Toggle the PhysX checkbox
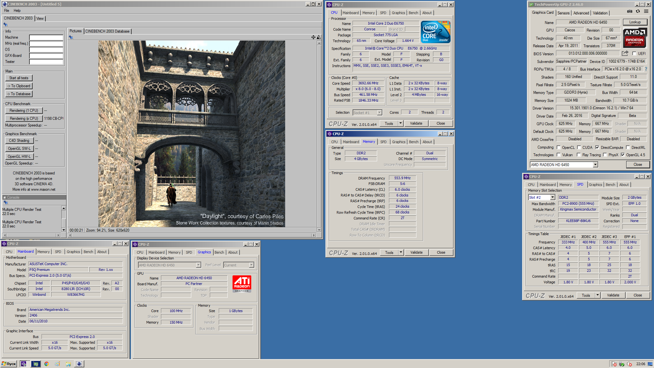The height and width of the screenshot is (368, 654). pos(605,155)
